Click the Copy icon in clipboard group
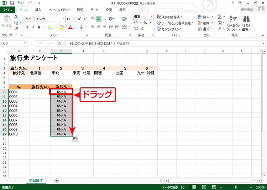 pyautogui.click(x=16, y=22)
